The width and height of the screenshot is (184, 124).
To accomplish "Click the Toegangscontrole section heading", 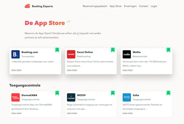I will 25,85.
